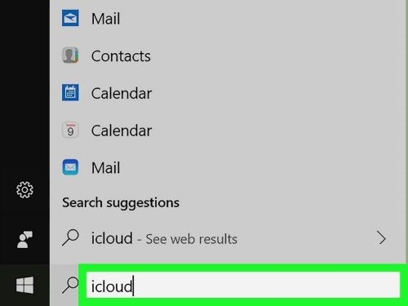This screenshot has height=306, width=408.
Task: Click the feedback person icon in sidebar
Action: (x=24, y=239)
